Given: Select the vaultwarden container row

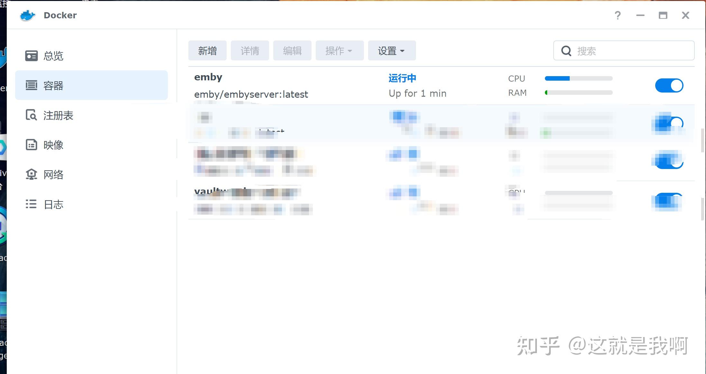Looking at the screenshot, I should (289, 199).
